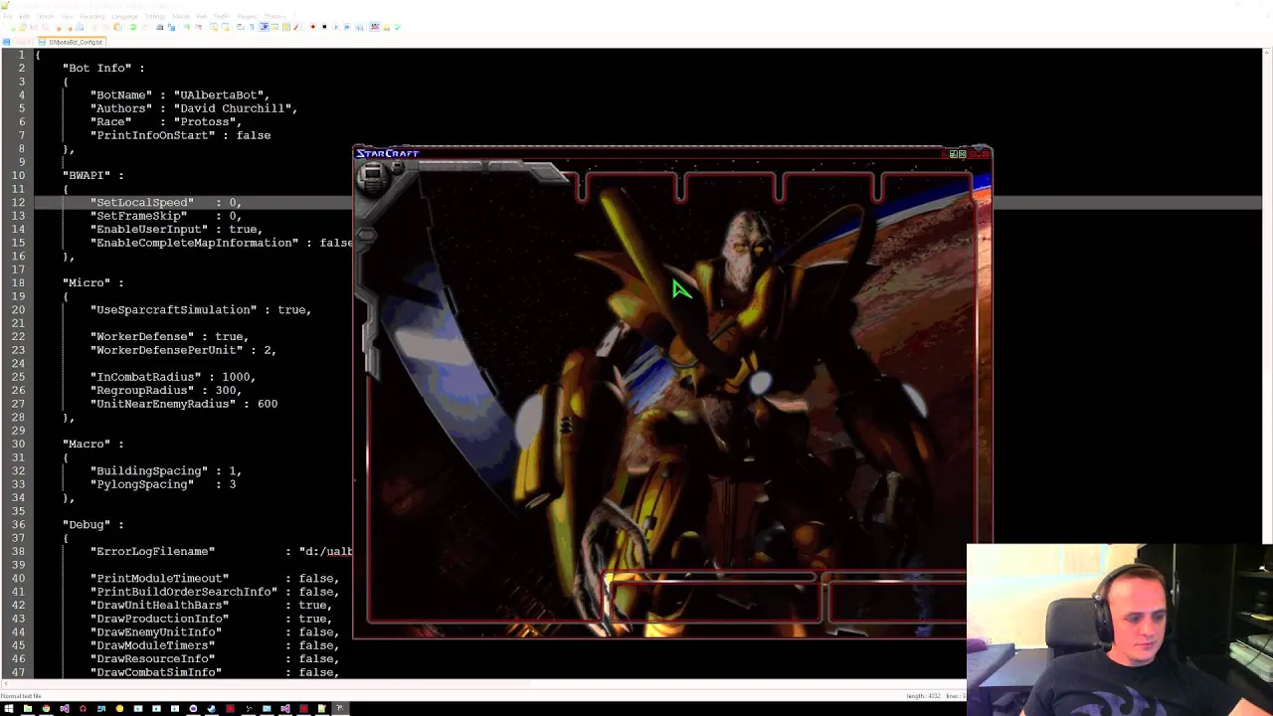Click the "PylonSpacing" : 3 line

pos(163,484)
